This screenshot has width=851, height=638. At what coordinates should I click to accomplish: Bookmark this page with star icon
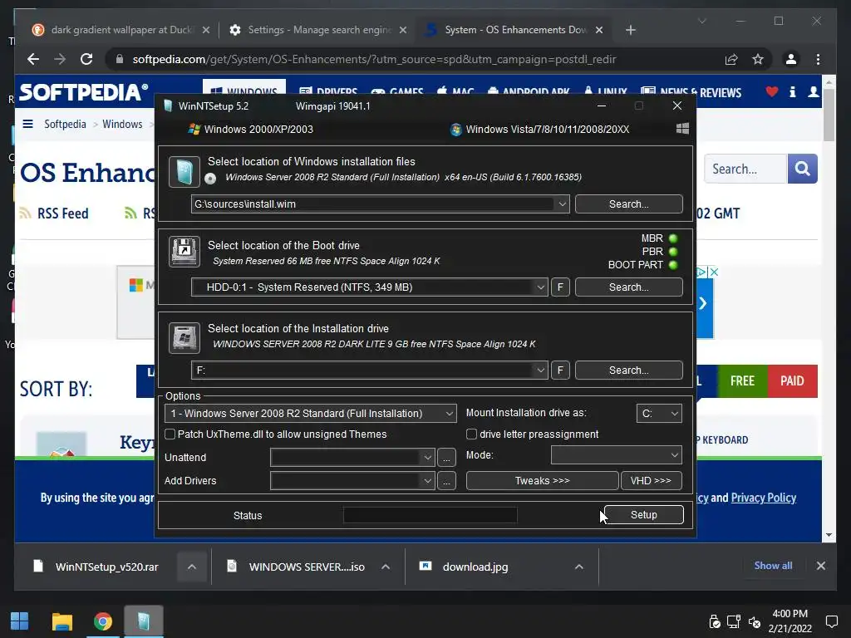coord(758,59)
